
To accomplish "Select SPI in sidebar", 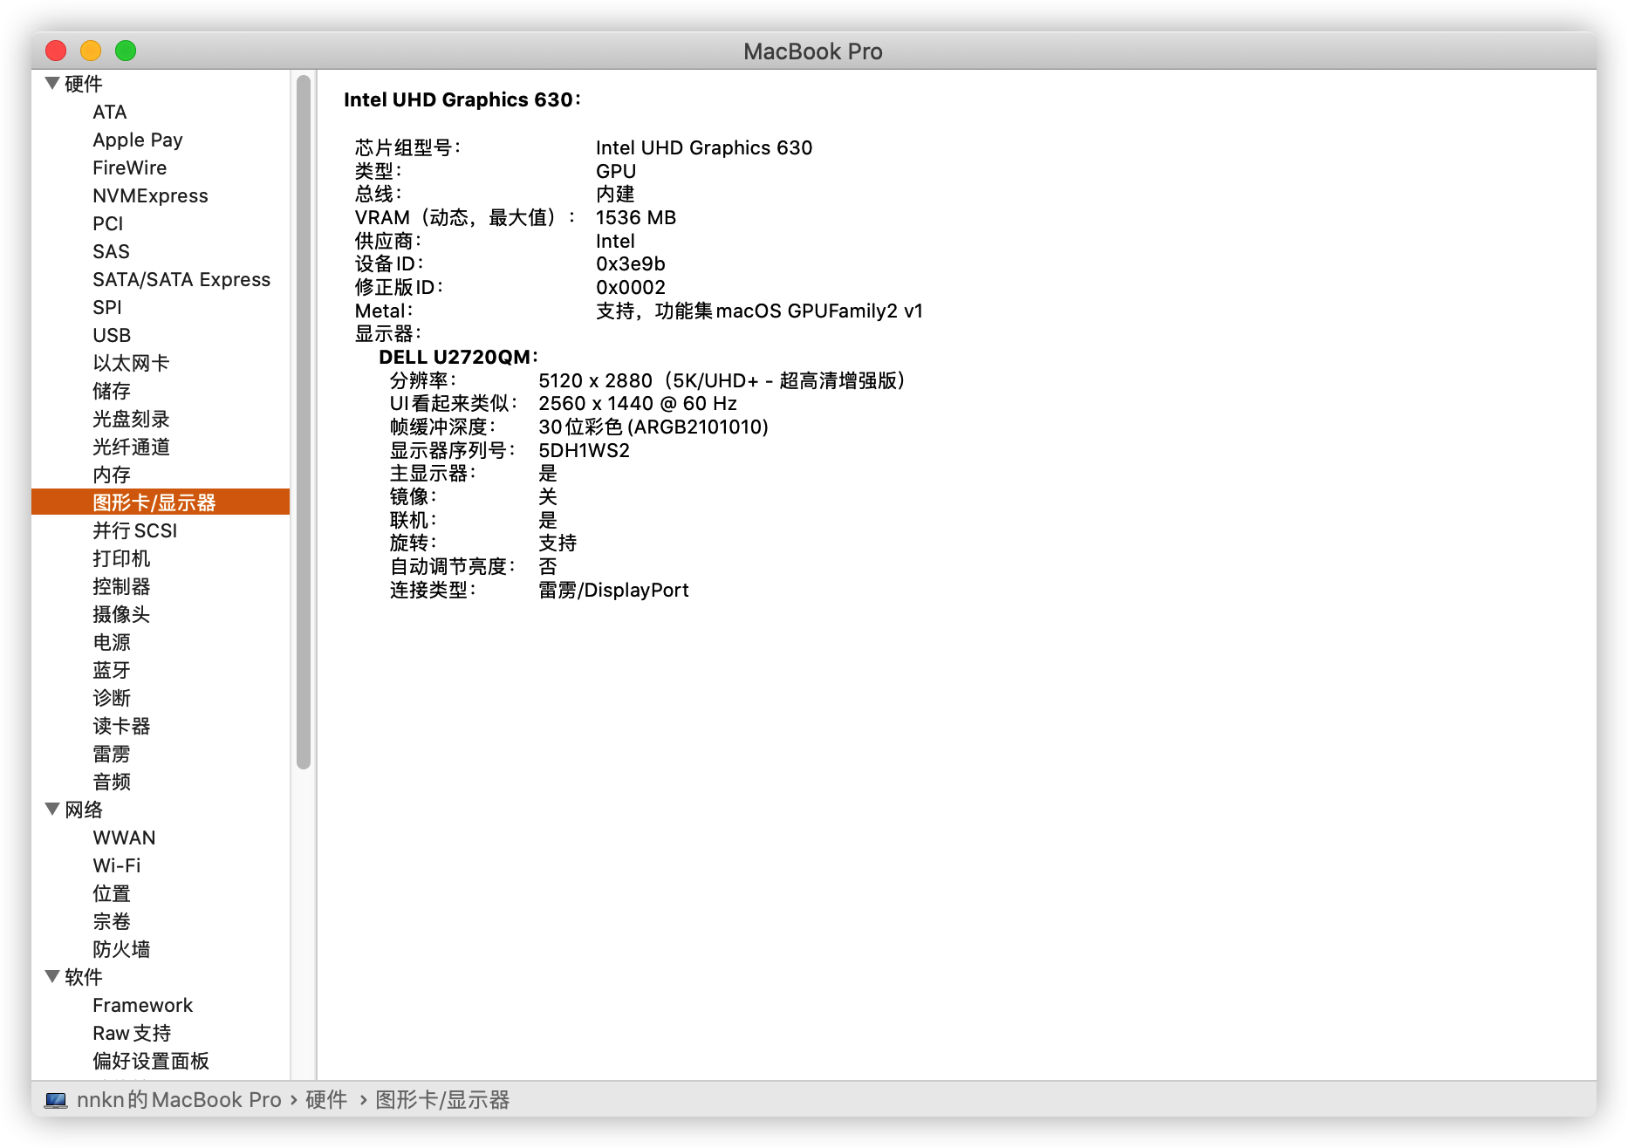I will (x=107, y=307).
